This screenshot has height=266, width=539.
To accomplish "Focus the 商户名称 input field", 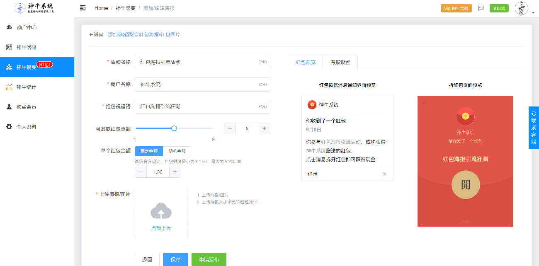I will point(203,84).
